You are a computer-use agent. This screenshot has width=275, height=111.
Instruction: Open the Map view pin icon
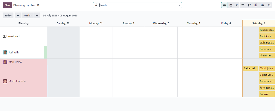point(237,5)
